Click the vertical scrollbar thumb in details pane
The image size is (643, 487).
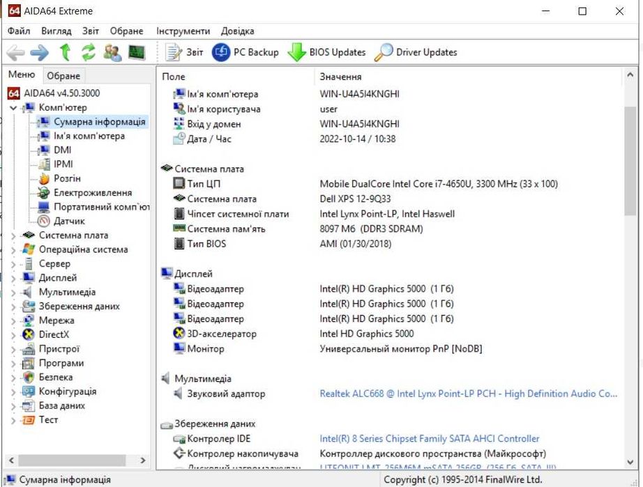[630, 160]
